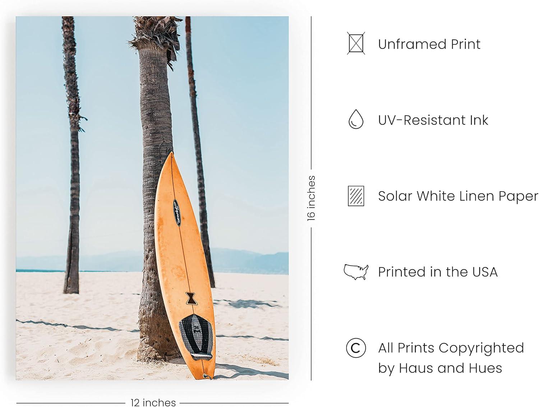Click the orange surfboard's pointed nose
Viewport: 539px width, 407px height.
pyautogui.click(x=170, y=156)
